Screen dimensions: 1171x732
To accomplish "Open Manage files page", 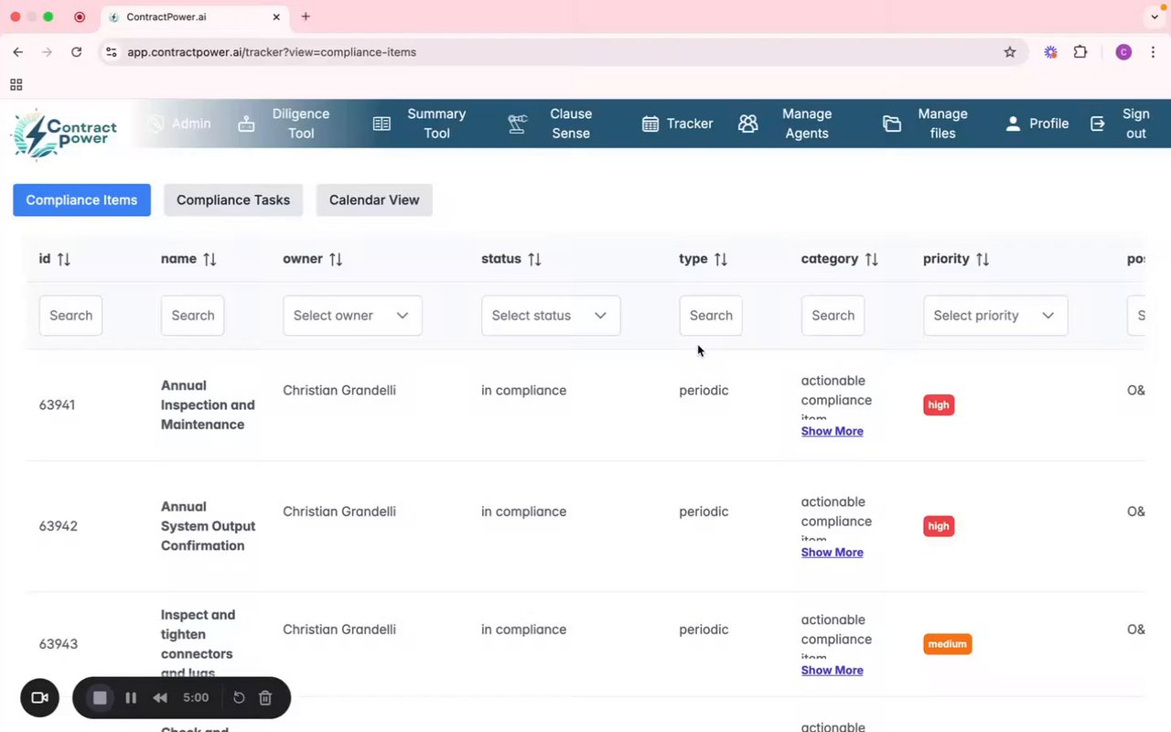I will pyautogui.click(x=925, y=124).
